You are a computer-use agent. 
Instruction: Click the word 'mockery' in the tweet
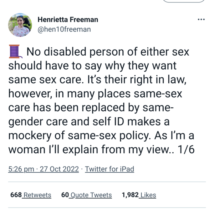click(x=30, y=136)
